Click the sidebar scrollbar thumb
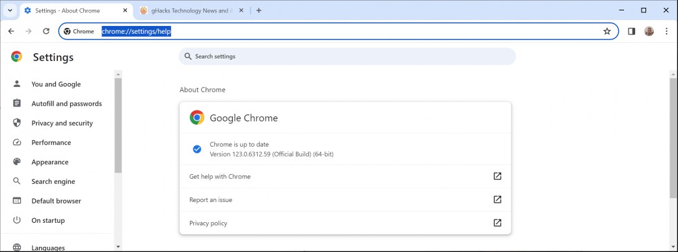This screenshot has width=678, height=252. pyautogui.click(x=118, y=125)
